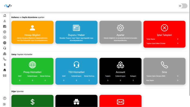Image resolution: width=190 pixels, height=107 pixels.
Task: Click the 'Toplam' label on the Account card
Action: [108, 76]
